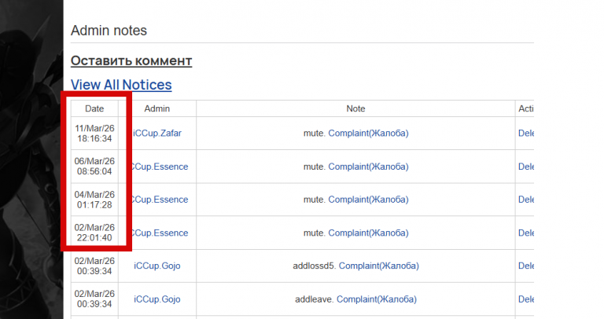The width and height of the screenshot is (604, 319).
Task: Click the Date column header
Action: (94, 108)
